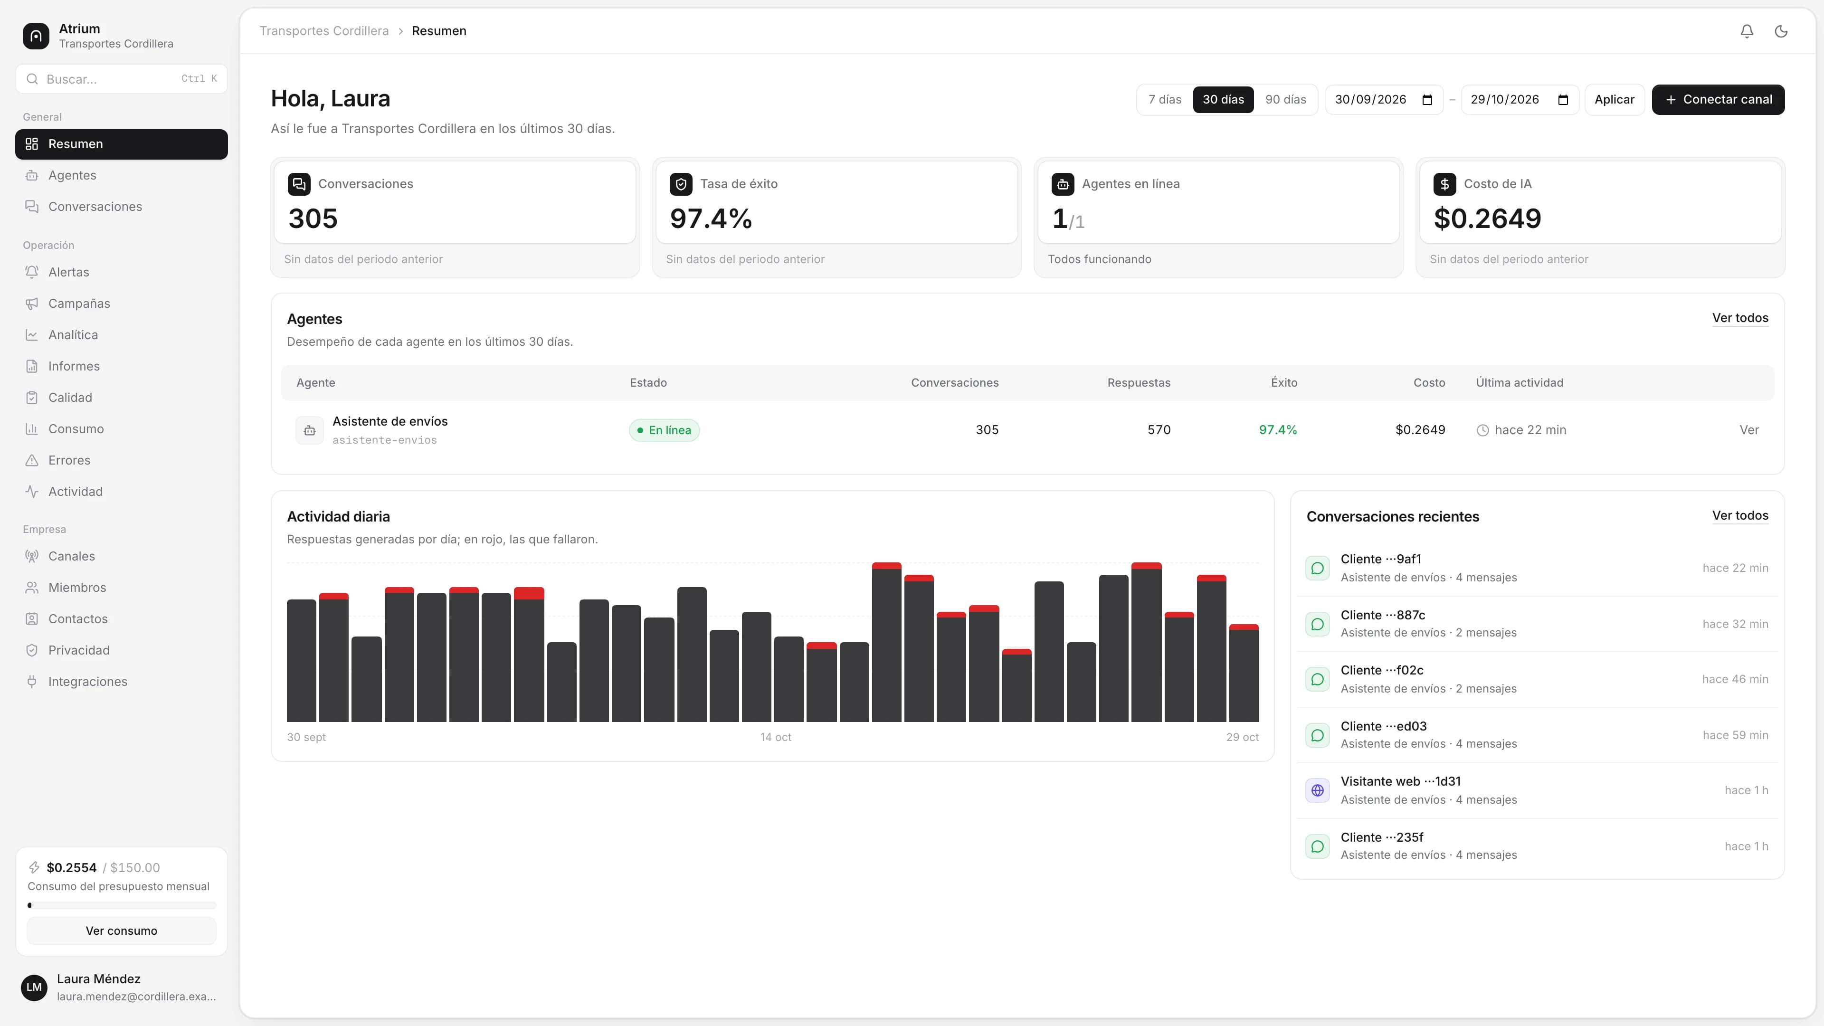Screen dimensions: 1824x1026
Task: Open Alertas in the sidebar
Action: [x=121, y=273]
